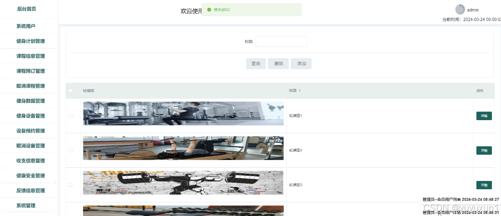Check the box for 轮播图2 row
This screenshot has width=501, height=216.
tap(70, 150)
